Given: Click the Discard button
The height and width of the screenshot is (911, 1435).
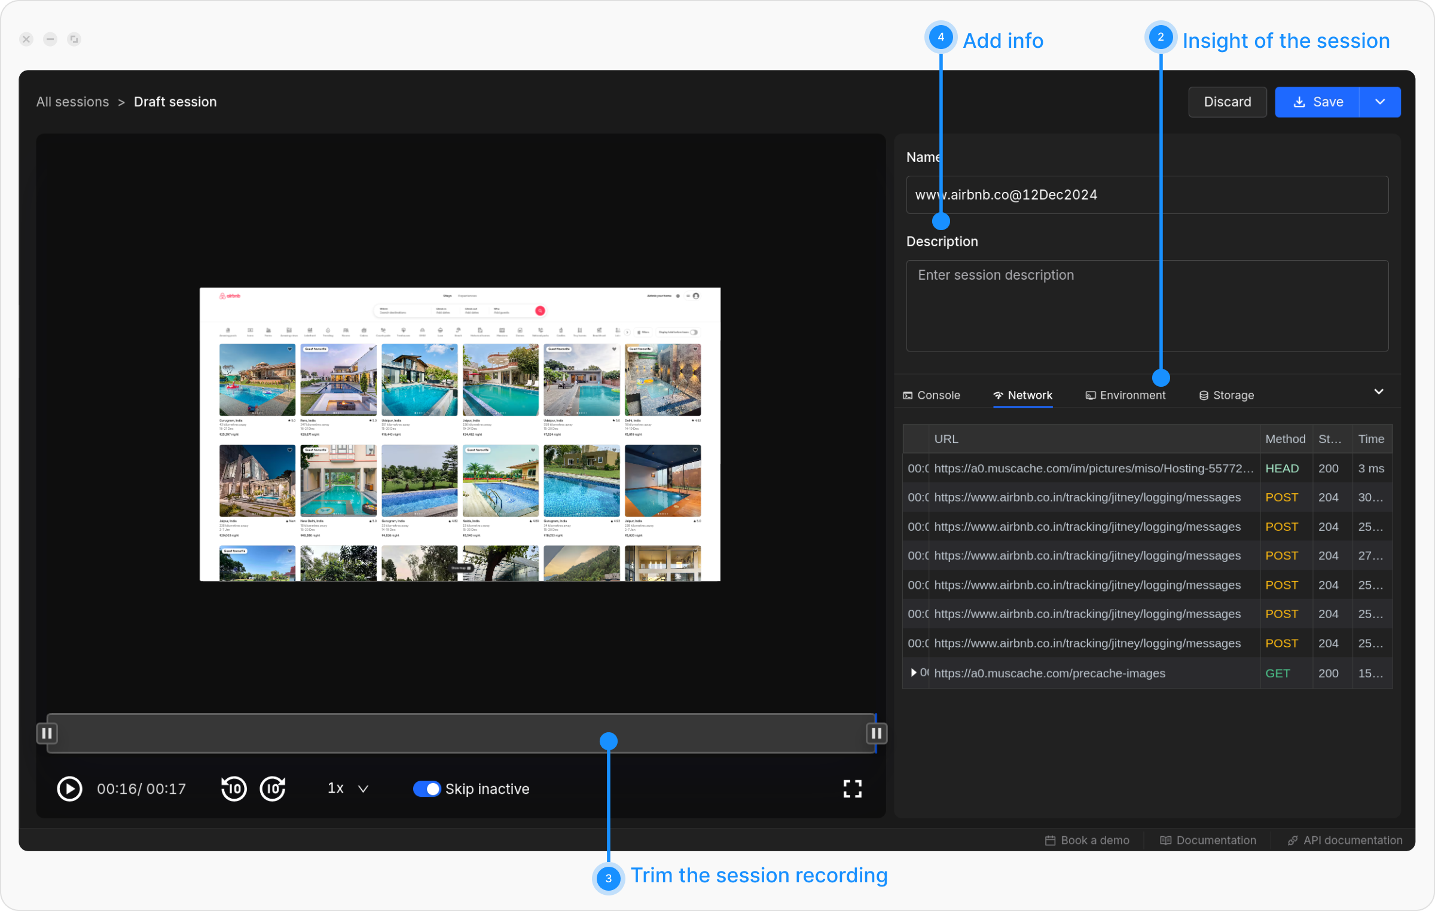Looking at the screenshot, I should pos(1227,102).
